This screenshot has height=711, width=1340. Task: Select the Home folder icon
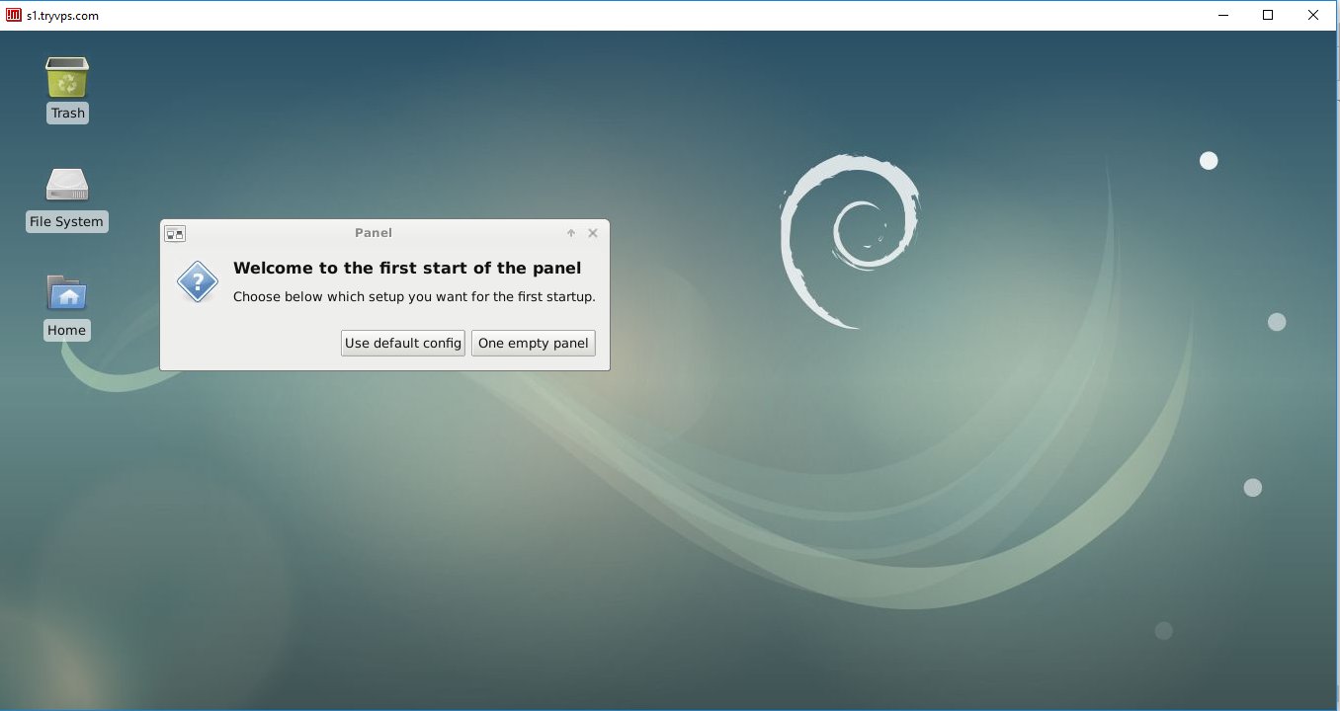pyautogui.click(x=67, y=293)
